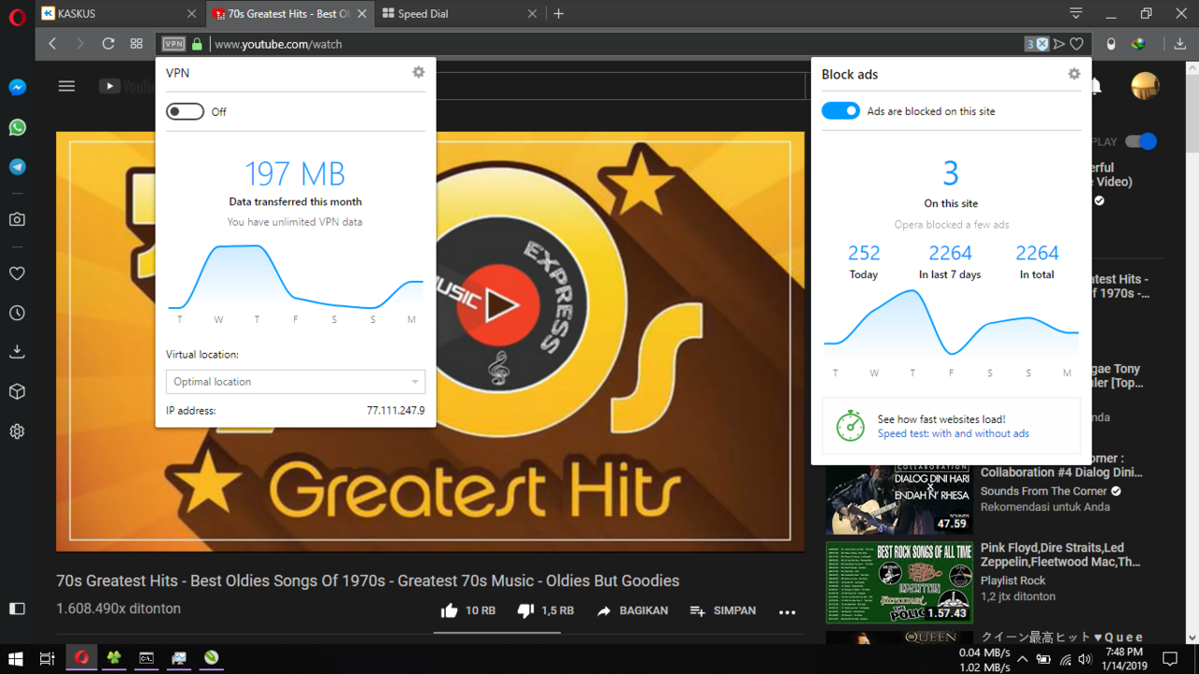
Task: Click the 252 Today count
Action: [x=864, y=254]
